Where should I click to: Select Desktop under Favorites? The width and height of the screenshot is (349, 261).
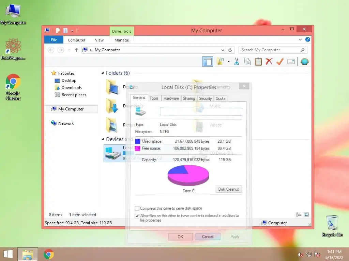(69, 80)
